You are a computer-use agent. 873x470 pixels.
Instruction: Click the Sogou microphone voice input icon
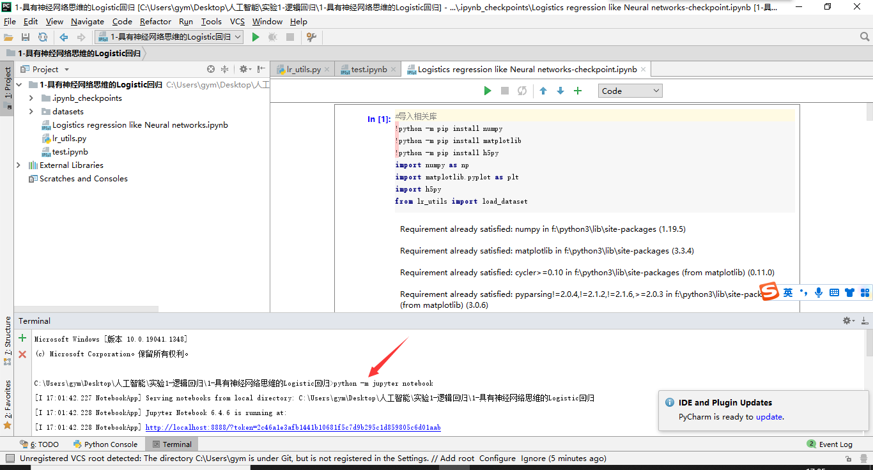point(819,292)
